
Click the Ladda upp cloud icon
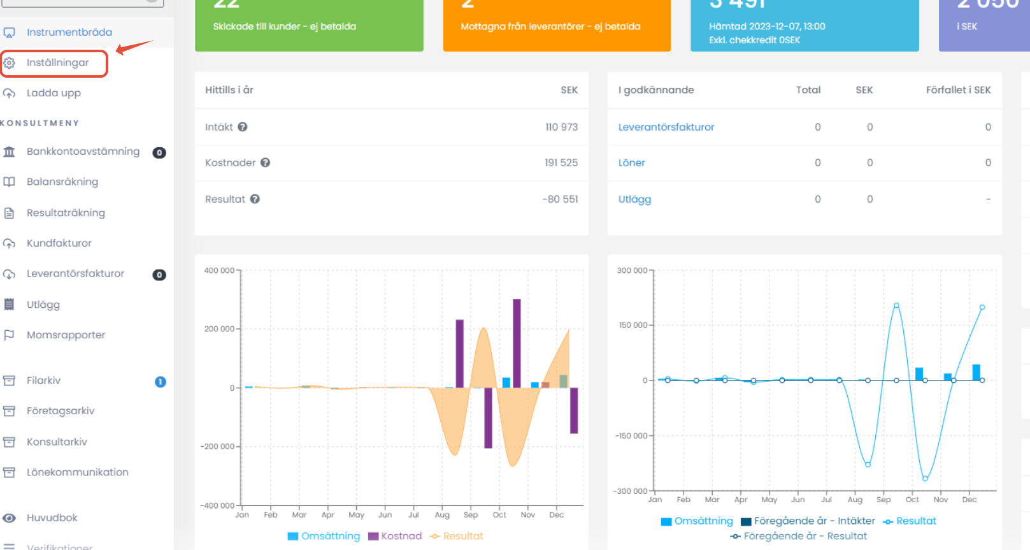click(x=9, y=93)
